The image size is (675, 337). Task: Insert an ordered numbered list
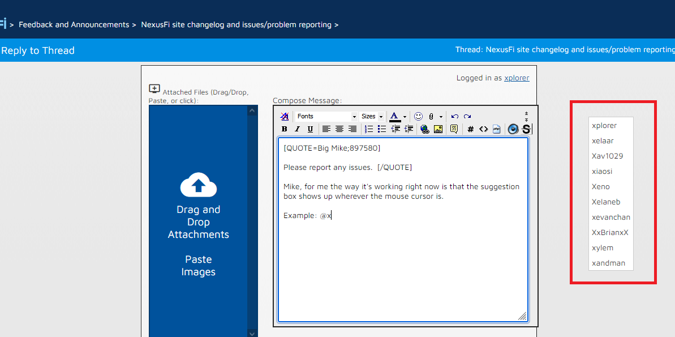click(368, 129)
